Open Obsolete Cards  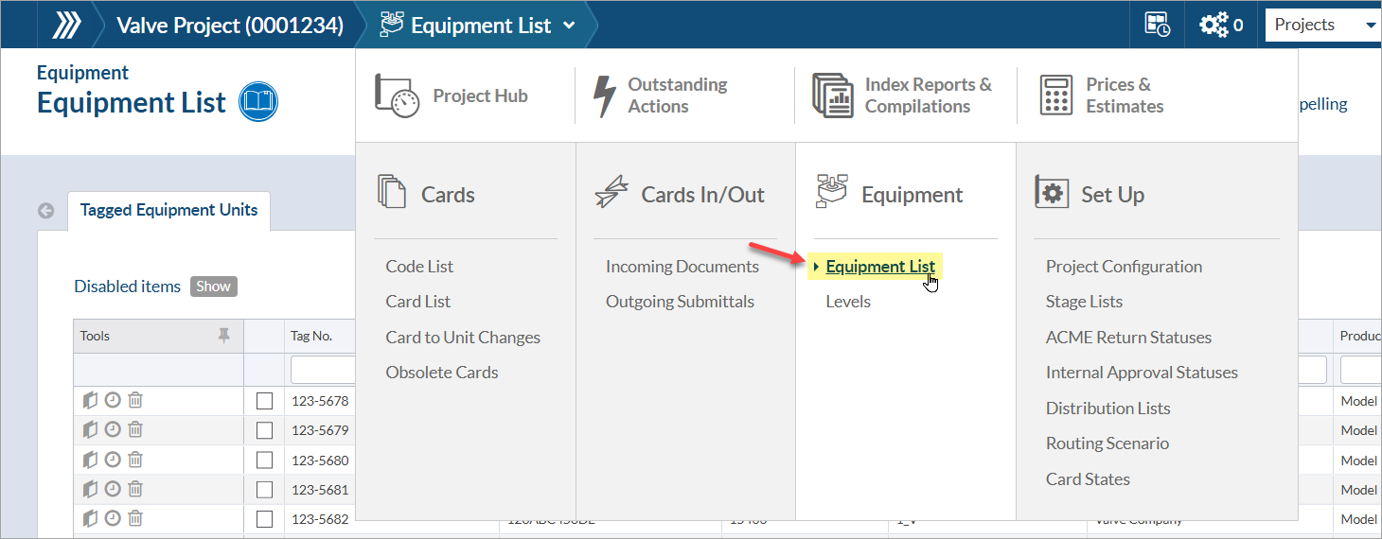click(442, 373)
